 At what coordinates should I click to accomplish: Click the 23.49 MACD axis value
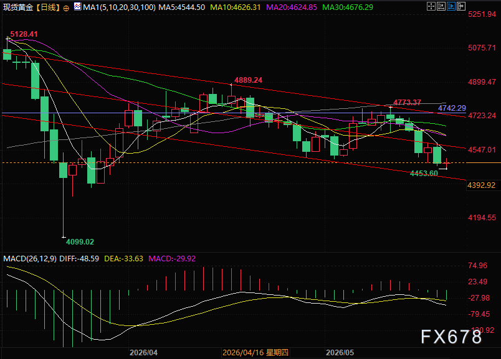(477, 282)
